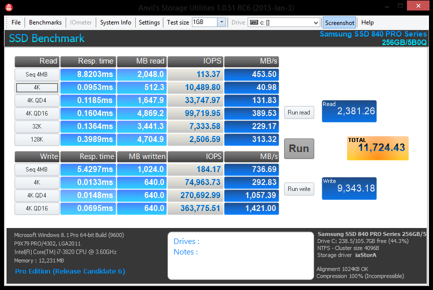Screen dimensions: 433x290
Task: Click the Intel Core i7-3820 CPU line
Action: click(x=66, y=252)
